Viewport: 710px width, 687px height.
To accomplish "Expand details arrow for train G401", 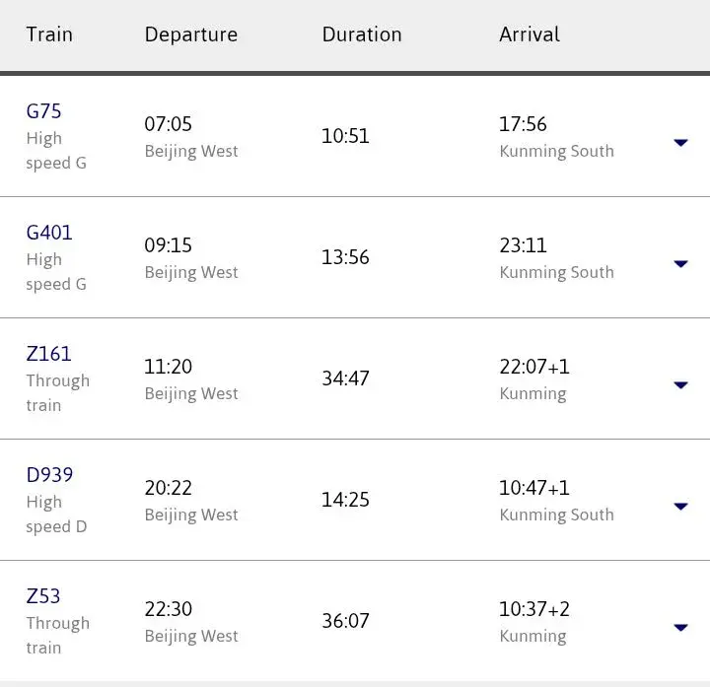I will [x=680, y=264].
